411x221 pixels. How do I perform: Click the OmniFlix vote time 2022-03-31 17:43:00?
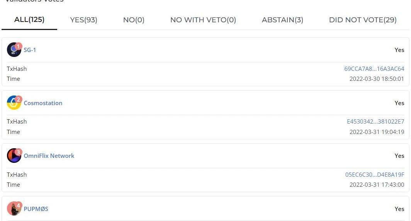377,185
